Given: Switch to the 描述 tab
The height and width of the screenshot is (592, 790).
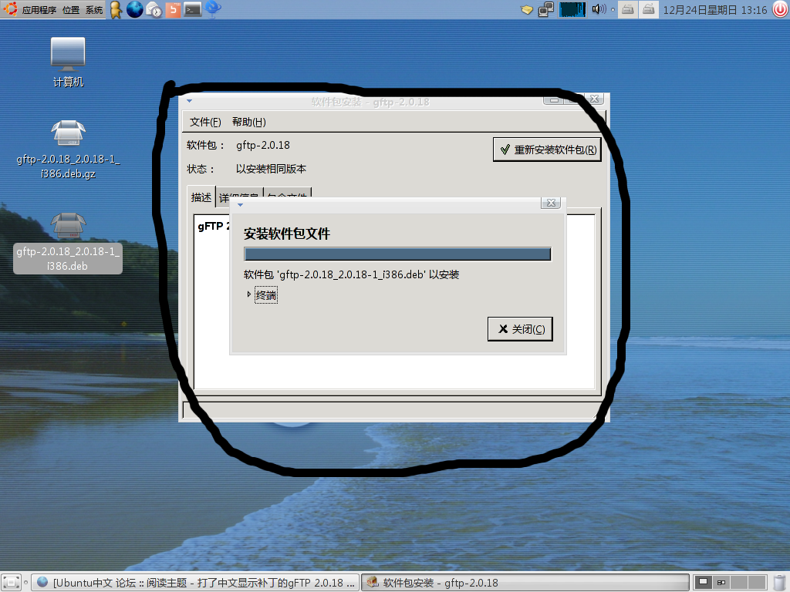Looking at the screenshot, I should pyautogui.click(x=201, y=197).
